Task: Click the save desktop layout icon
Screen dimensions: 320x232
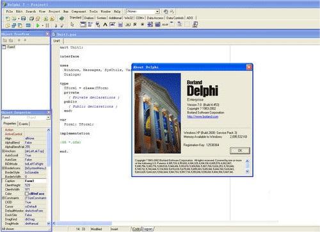Action: [166, 12]
